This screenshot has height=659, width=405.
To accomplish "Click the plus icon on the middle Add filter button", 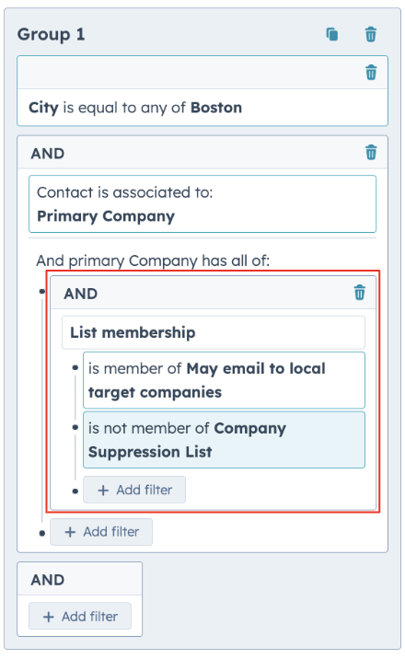I will click(70, 532).
